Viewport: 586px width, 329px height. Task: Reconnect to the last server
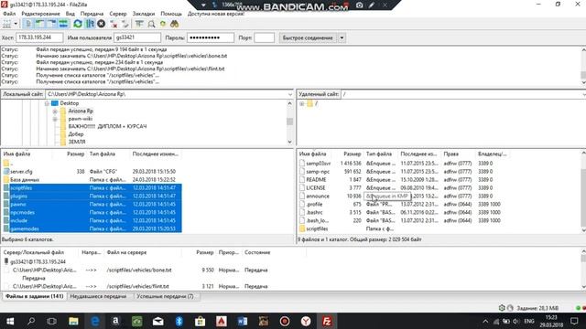pos(125,25)
